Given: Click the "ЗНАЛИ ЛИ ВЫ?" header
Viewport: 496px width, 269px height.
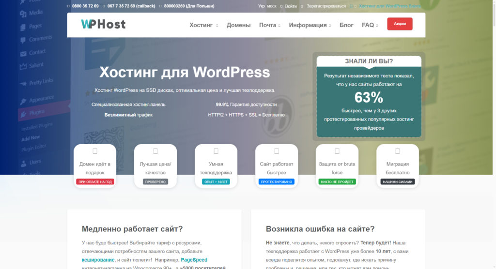Looking at the screenshot, I should click(x=369, y=61).
